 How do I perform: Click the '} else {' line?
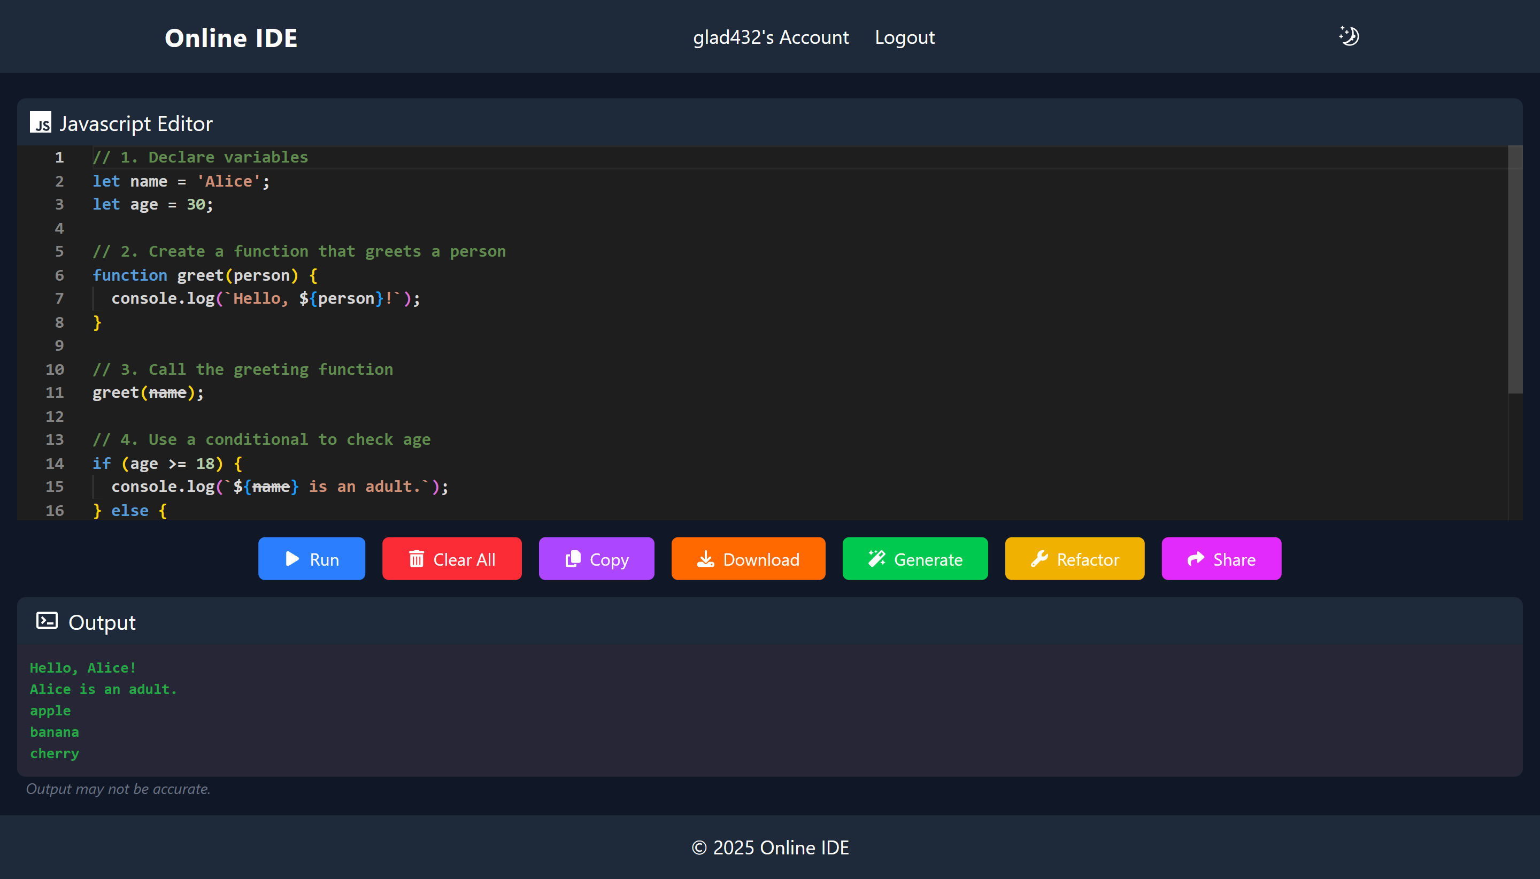pyautogui.click(x=130, y=511)
